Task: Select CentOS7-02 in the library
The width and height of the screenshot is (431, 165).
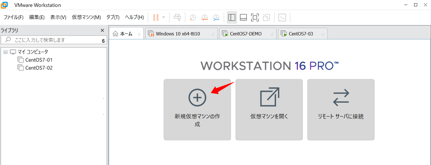Action: (x=38, y=68)
